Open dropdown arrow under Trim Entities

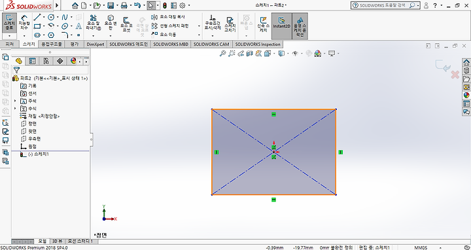pos(94,36)
